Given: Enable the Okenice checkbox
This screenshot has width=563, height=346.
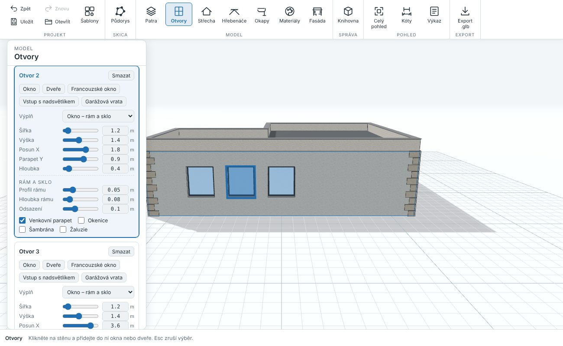Looking at the screenshot, I should point(81,221).
